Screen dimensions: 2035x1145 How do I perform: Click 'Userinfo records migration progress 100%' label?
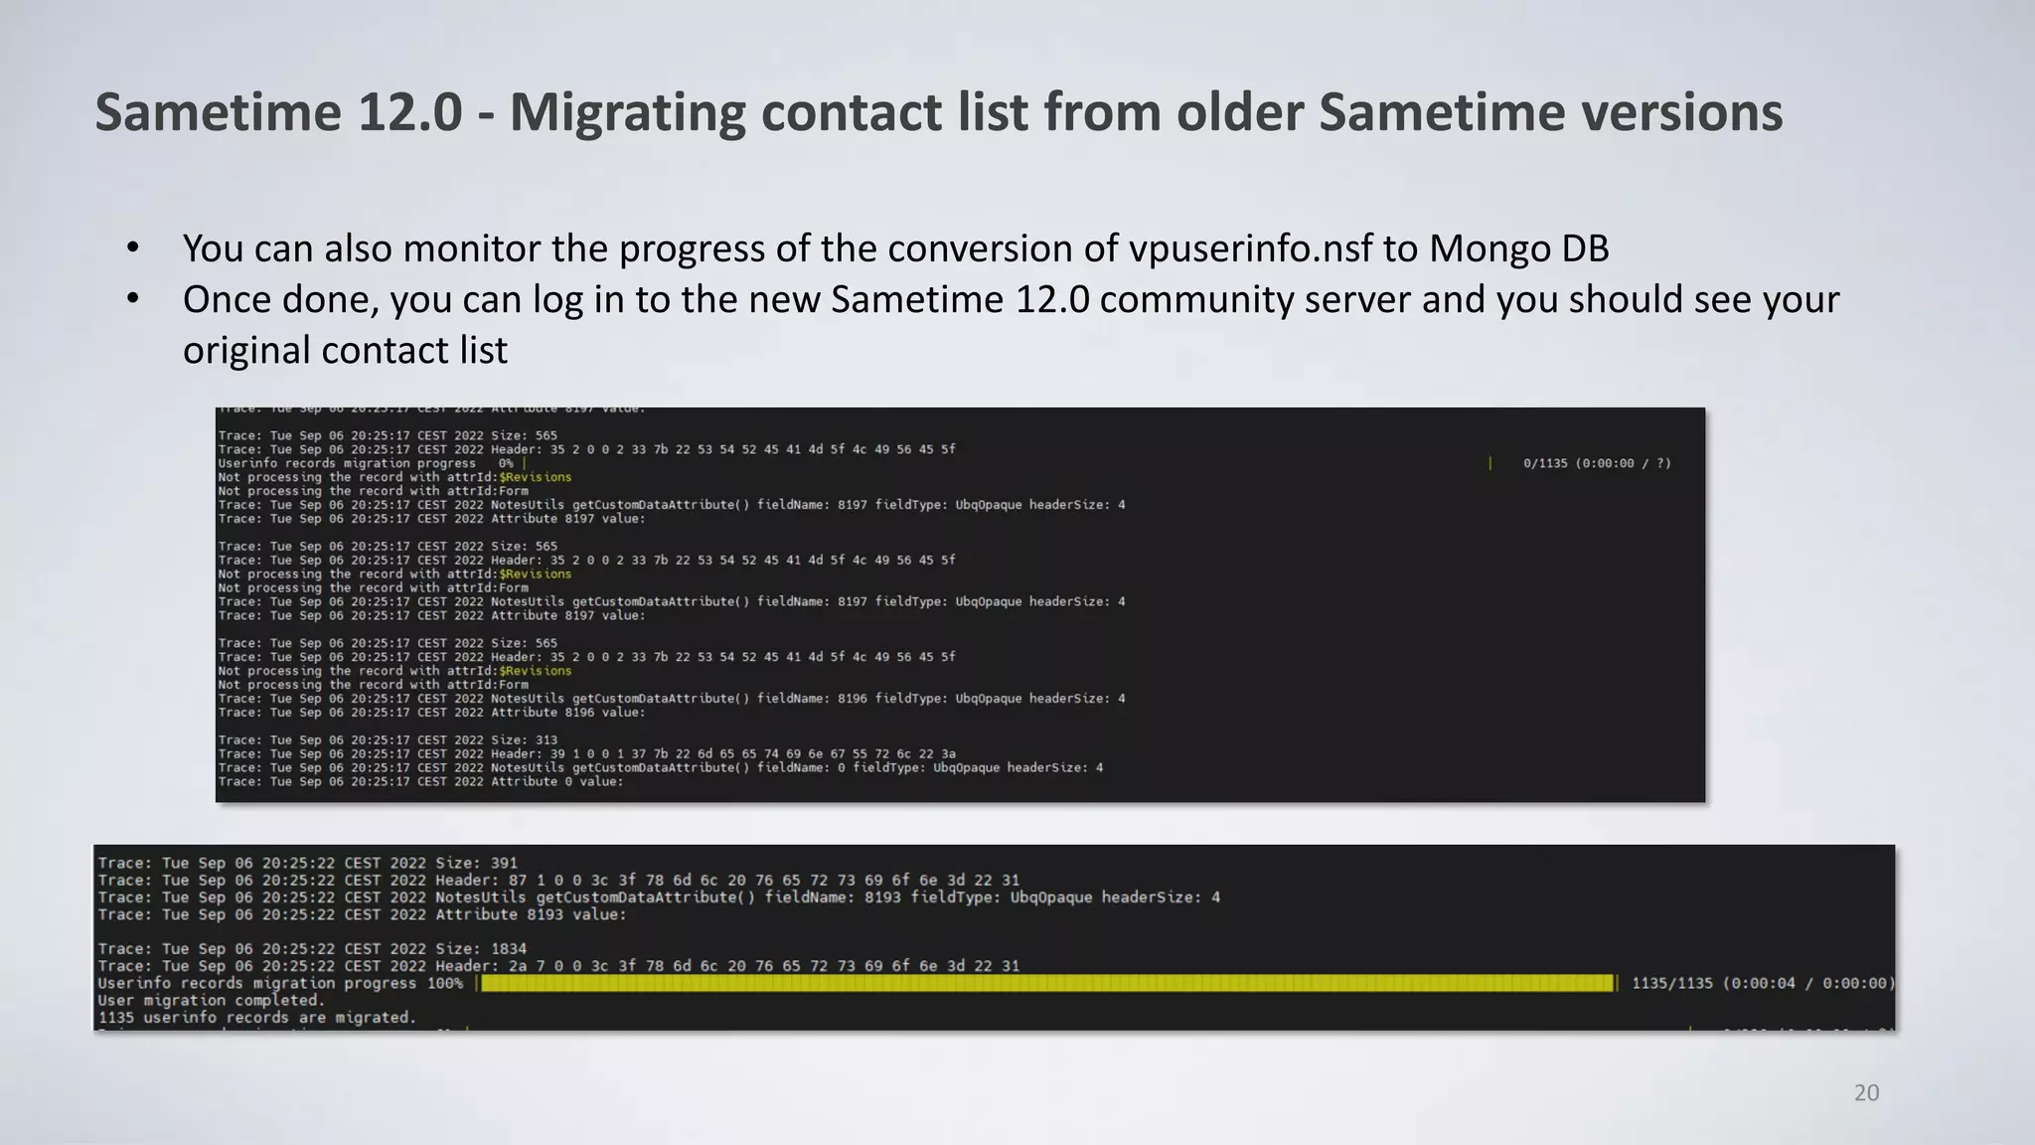click(280, 983)
